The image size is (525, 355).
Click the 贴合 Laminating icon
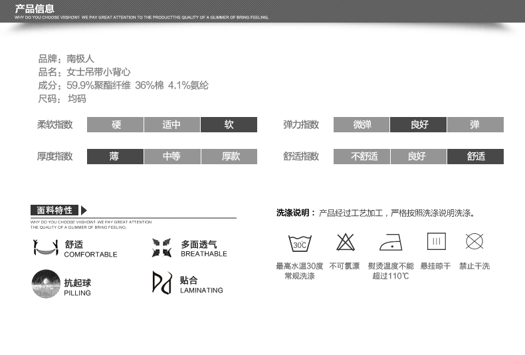pos(161,283)
